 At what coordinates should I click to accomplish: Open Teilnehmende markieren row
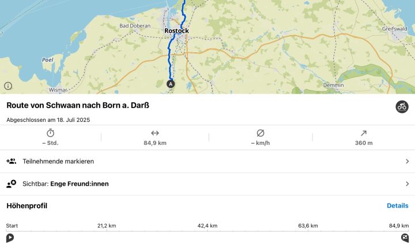(x=207, y=161)
